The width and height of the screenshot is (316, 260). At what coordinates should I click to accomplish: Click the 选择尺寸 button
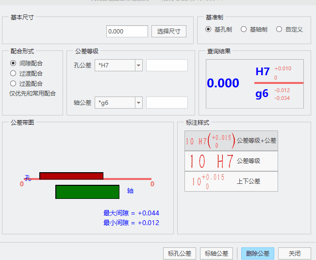[169, 32]
